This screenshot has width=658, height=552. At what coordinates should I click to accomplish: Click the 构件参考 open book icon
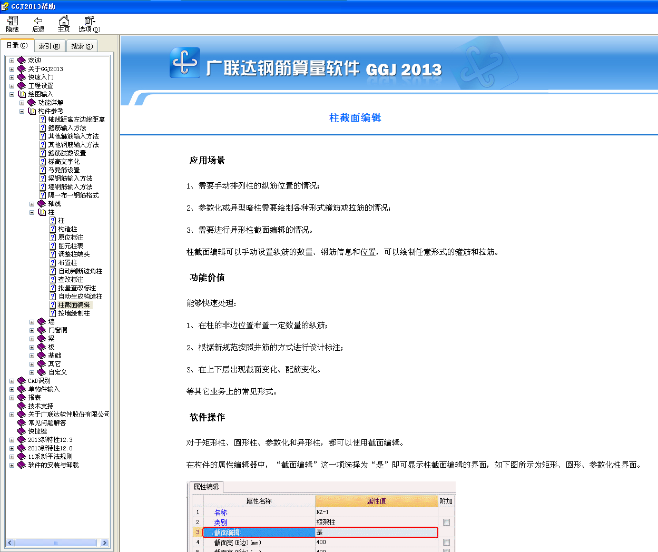click(x=32, y=111)
